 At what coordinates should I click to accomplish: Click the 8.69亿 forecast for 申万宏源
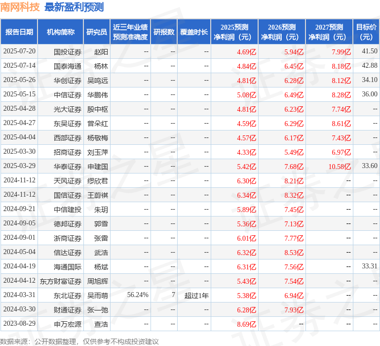[x=246, y=324]
